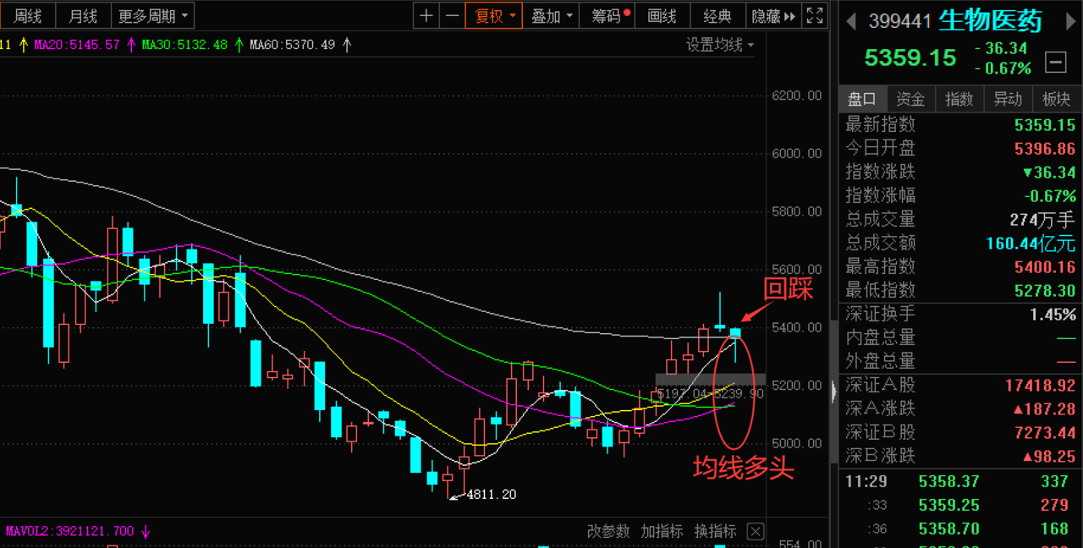
Task: Click the 4811.20 low price label
Action: (492, 495)
